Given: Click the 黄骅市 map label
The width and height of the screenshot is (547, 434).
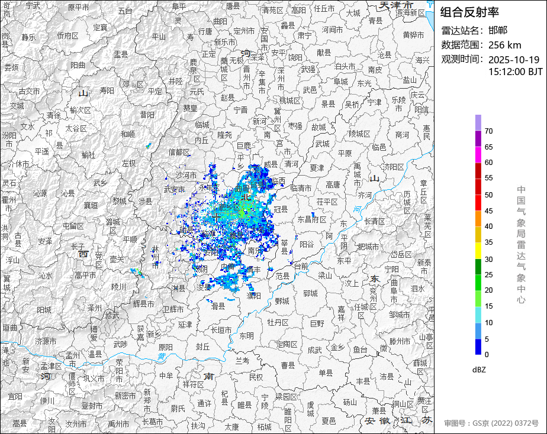Looking at the screenshot, I should coord(413,34).
